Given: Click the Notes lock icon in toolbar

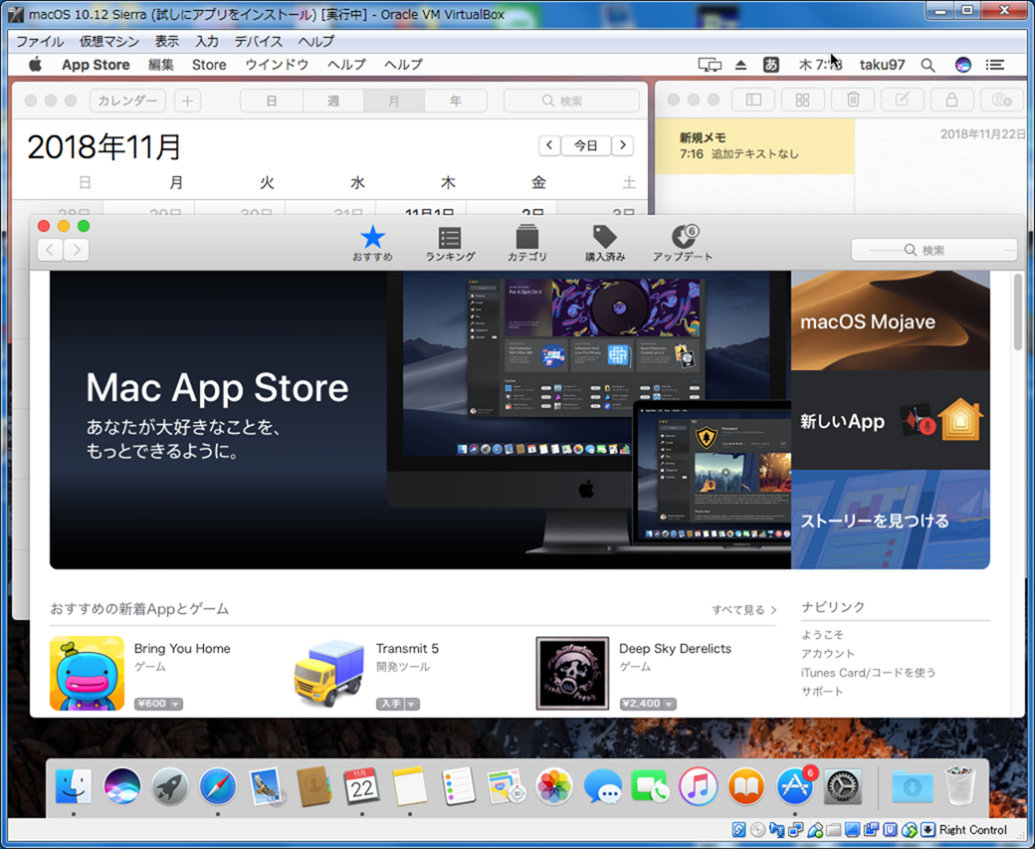Looking at the screenshot, I should (x=951, y=101).
